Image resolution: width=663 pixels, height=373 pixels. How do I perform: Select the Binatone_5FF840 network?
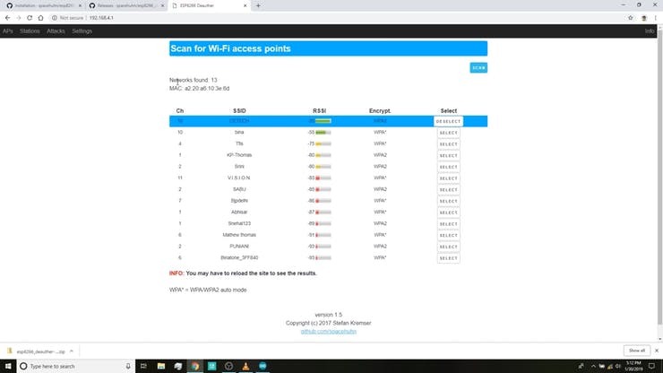449,258
